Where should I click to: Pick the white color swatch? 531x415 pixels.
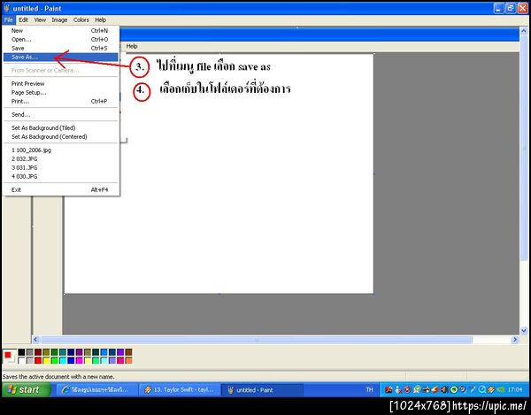[21, 360]
